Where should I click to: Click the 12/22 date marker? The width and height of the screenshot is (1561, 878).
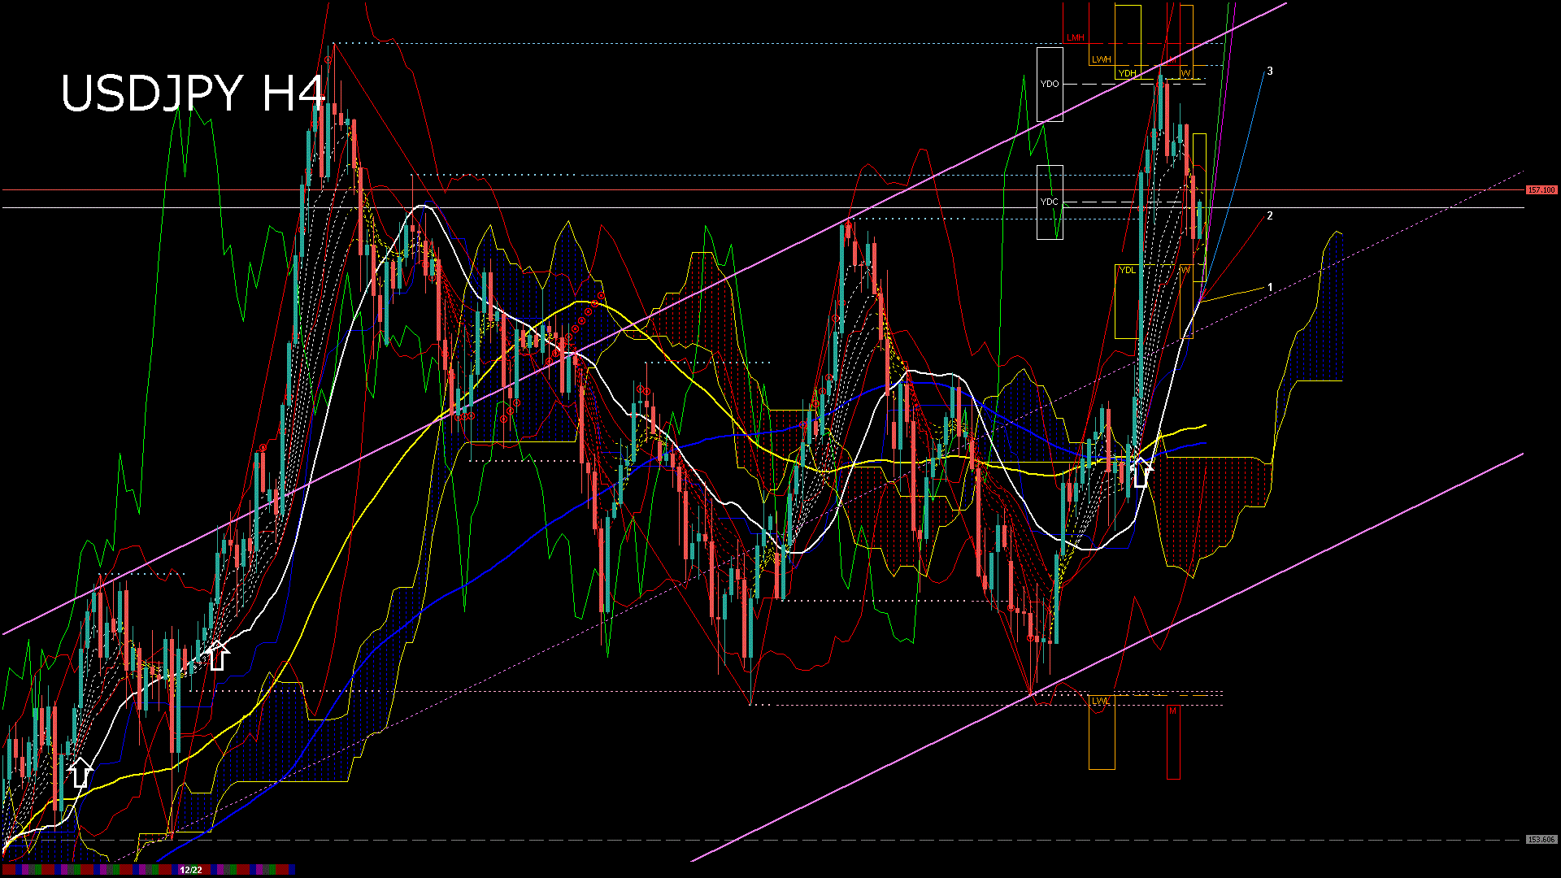[191, 870]
